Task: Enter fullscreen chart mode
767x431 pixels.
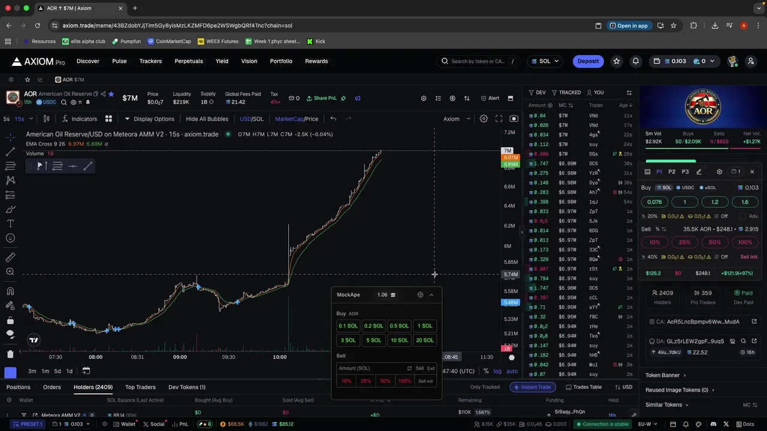Action: point(499,119)
